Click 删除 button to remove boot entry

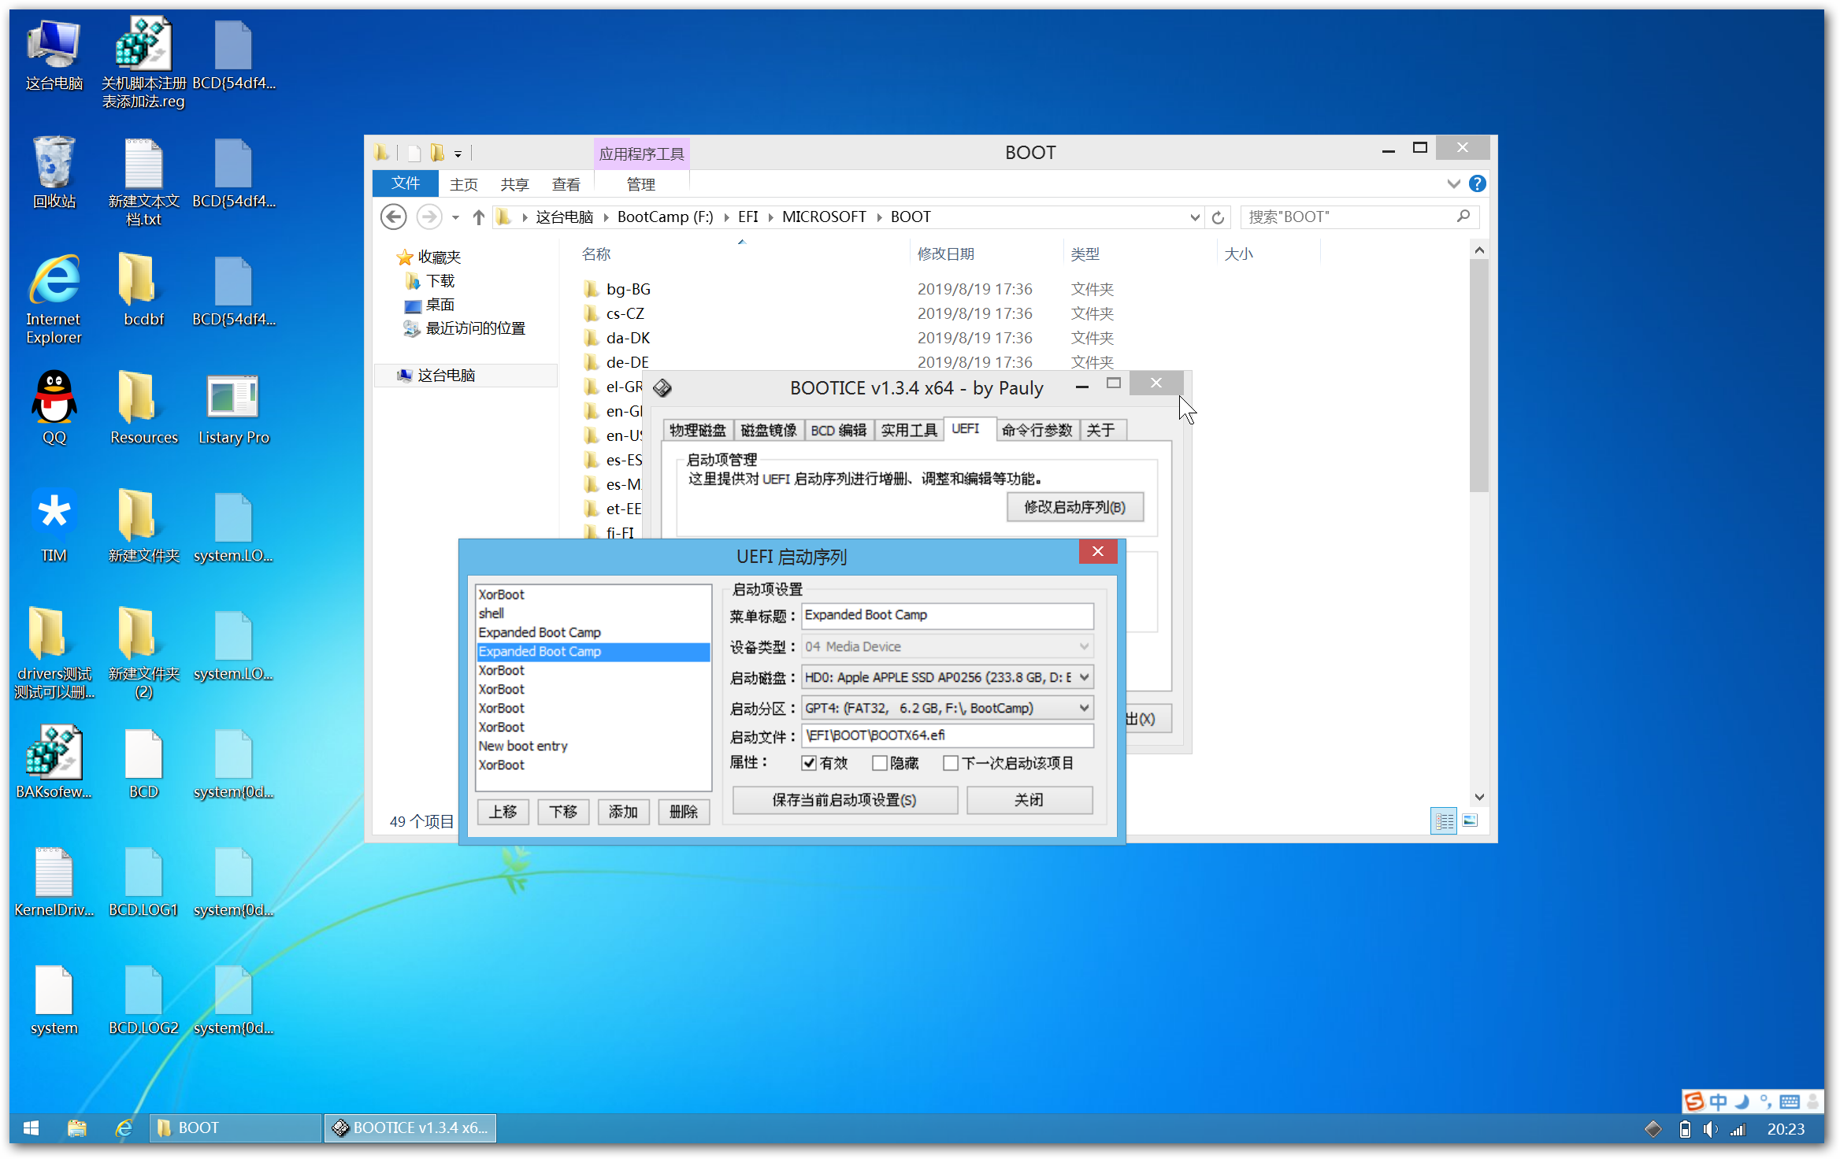(x=682, y=812)
